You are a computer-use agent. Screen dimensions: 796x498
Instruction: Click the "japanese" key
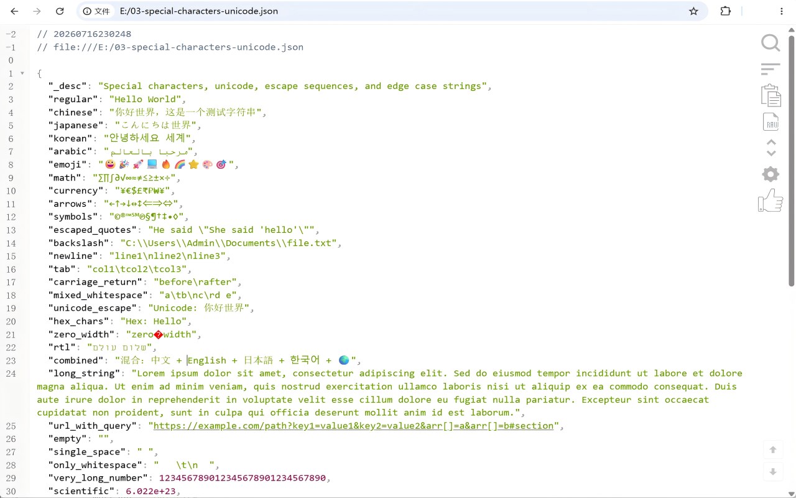[x=76, y=125]
